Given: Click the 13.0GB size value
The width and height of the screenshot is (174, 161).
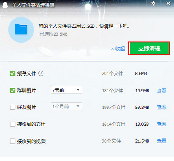Looking at the screenshot, I should coord(142,124).
